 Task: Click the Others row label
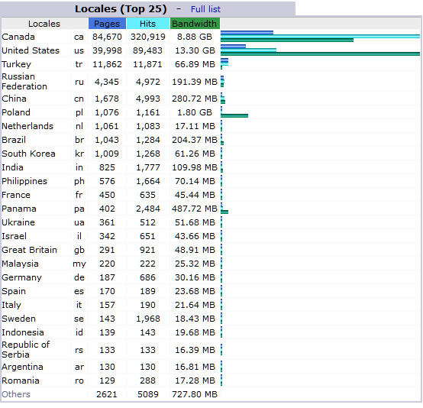(16, 394)
